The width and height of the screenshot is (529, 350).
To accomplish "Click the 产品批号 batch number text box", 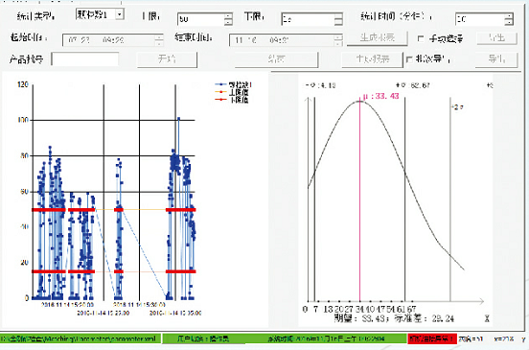I will point(85,59).
